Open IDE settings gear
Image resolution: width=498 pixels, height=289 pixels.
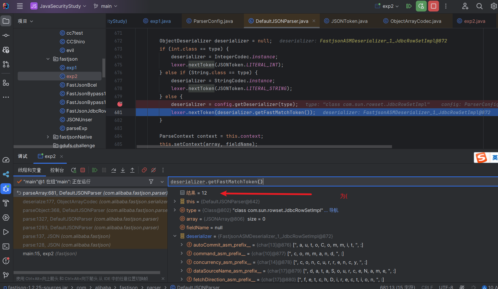tap(494, 6)
